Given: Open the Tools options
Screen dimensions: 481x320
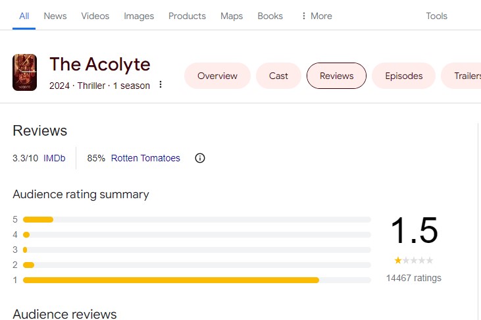Looking at the screenshot, I should 436,16.
